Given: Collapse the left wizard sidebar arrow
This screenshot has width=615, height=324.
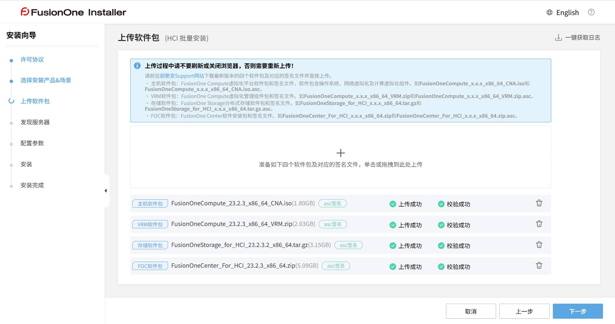Looking at the screenshot, I should 106,191.
